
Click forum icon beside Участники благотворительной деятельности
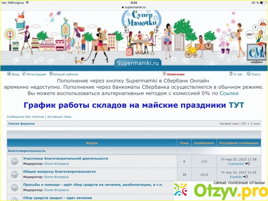tap(14, 161)
